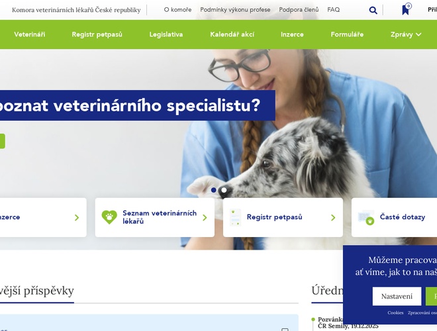Click the arrow on Seznam veterinárních lékařů card

point(205,218)
